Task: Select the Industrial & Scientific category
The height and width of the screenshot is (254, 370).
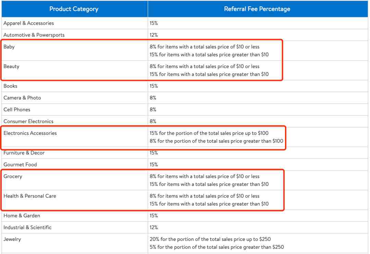Action: [x=27, y=227]
